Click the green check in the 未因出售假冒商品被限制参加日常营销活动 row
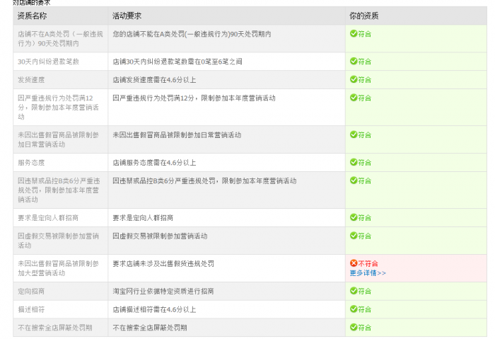This screenshot has height=339, width=495. pyautogui.click(x=354, y=134)
